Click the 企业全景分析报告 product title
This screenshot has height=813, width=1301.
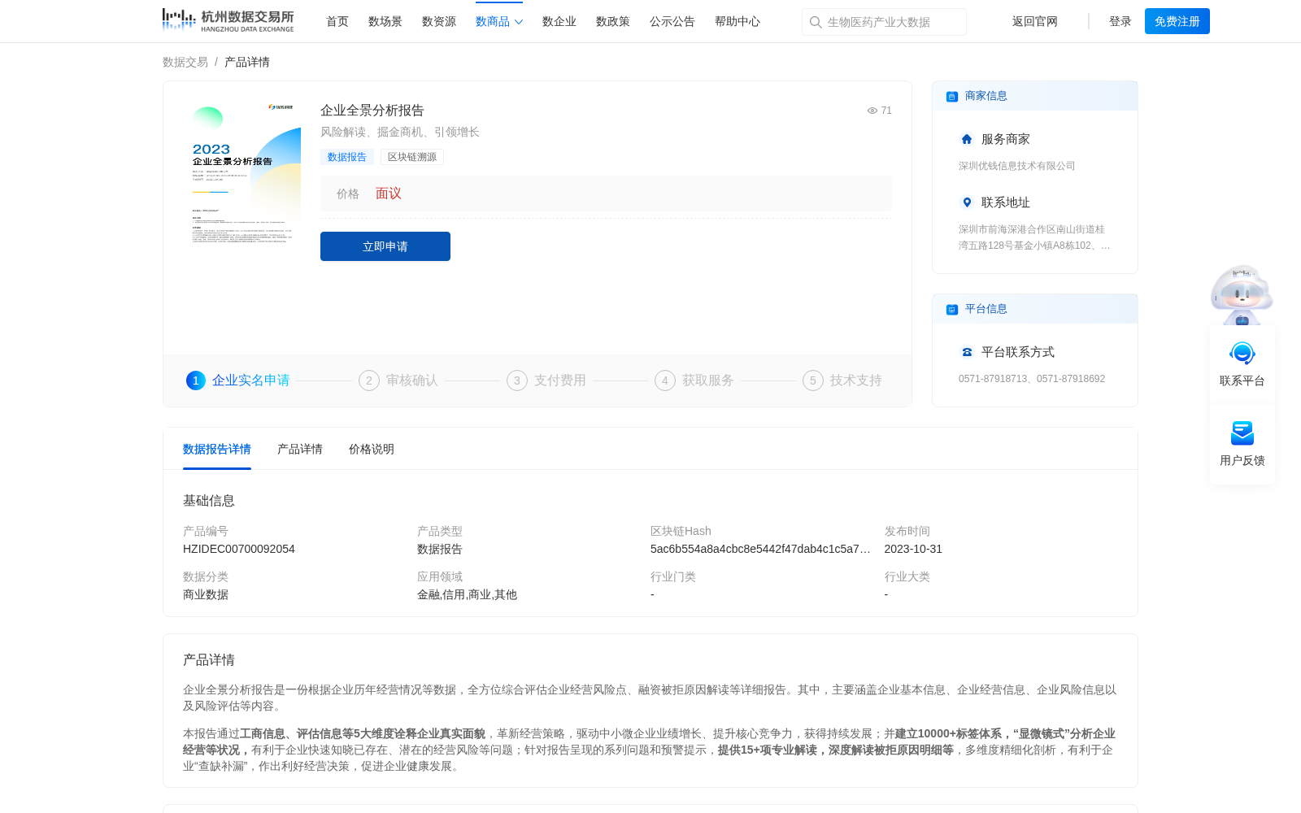[372, 111]
